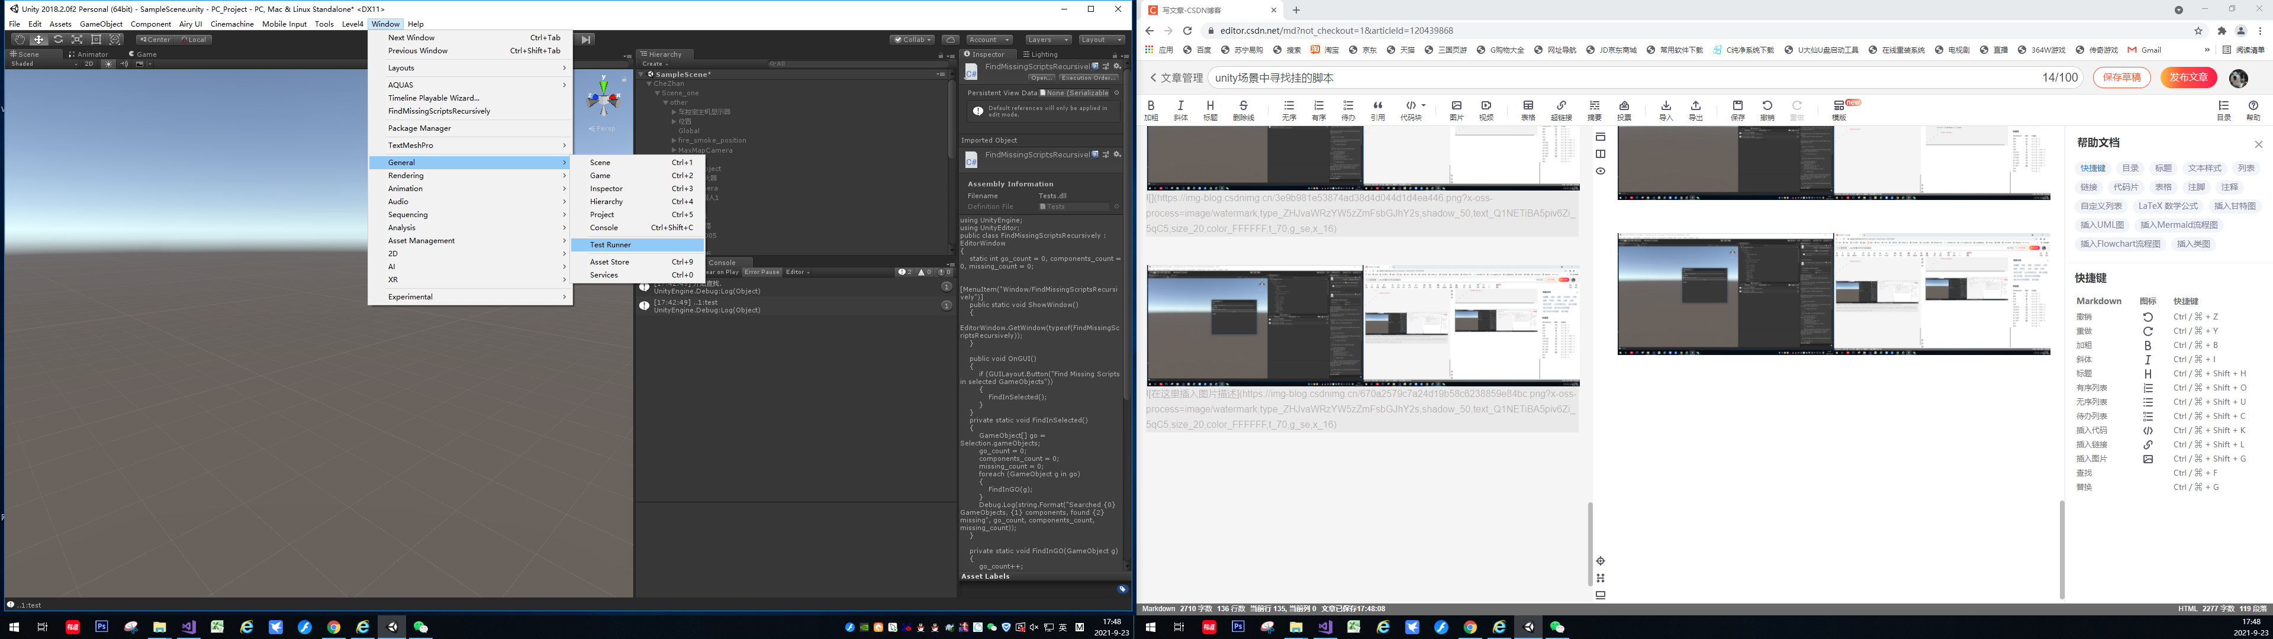The height and width of the screenshot is (639, 2273).
Task: Open the Help menu in Unity
Action: pyautogui.click(x=416, y=24)
